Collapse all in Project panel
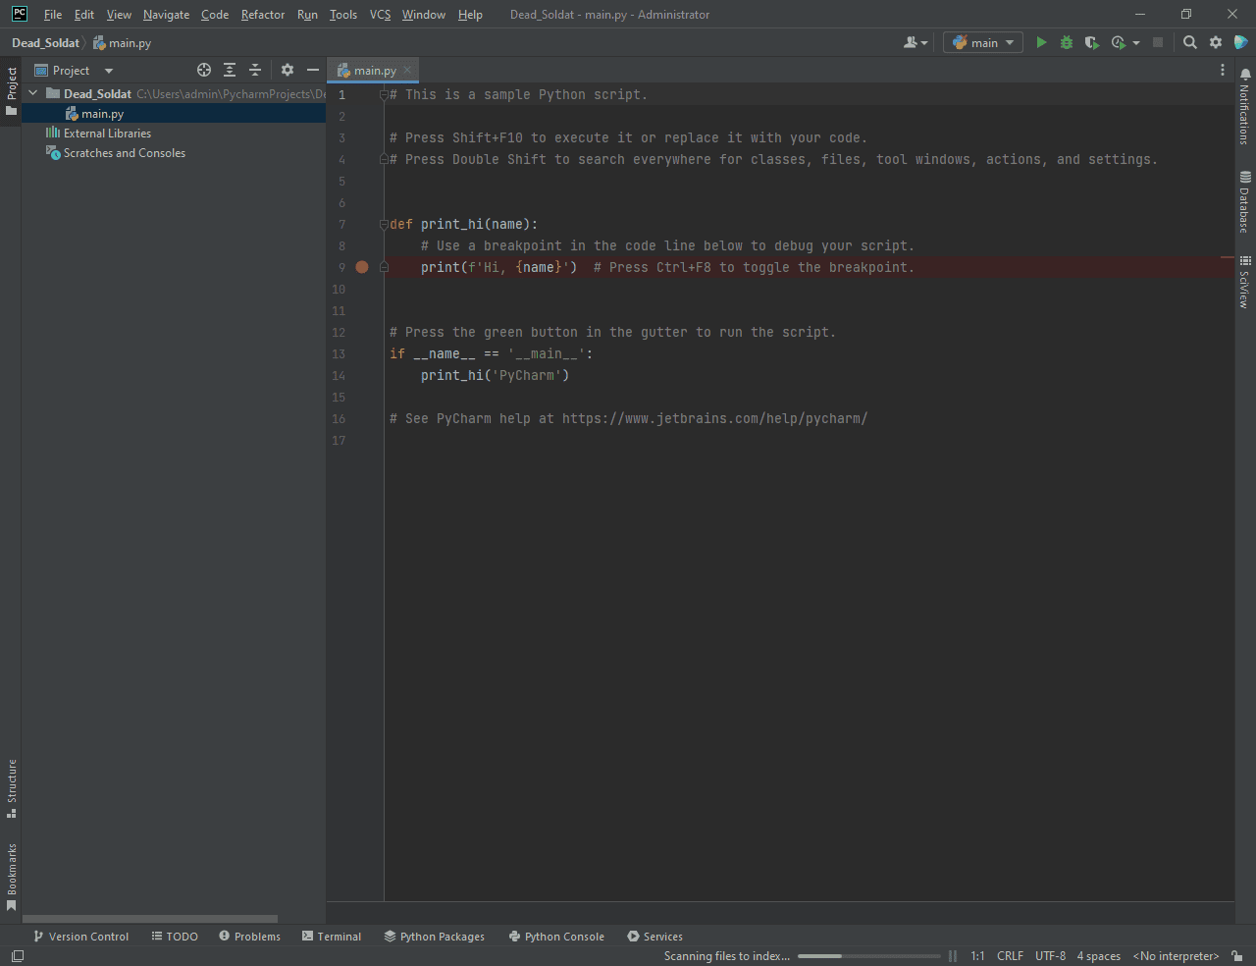The height and width of the screenshot is (966, 1256). [255, 70]
